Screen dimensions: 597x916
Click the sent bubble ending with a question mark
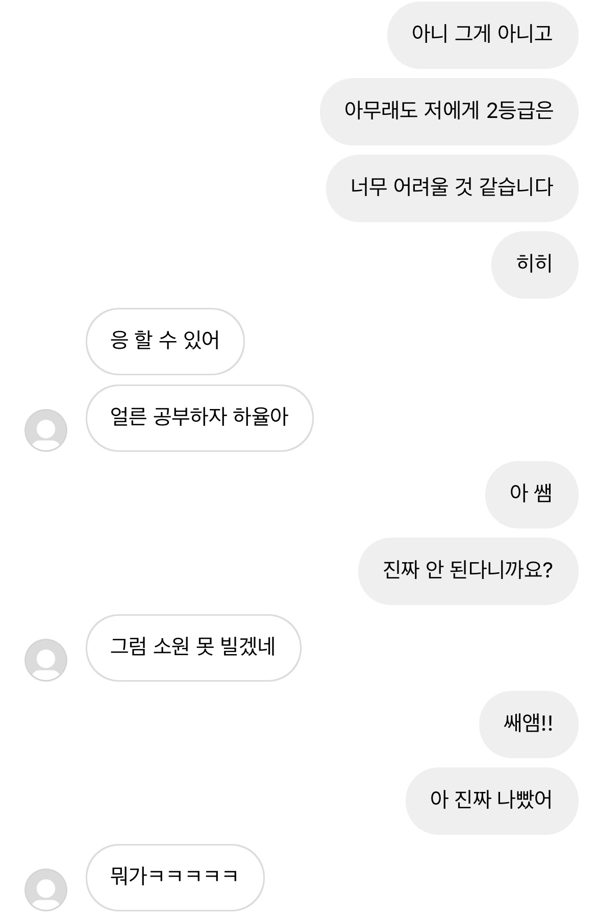tap(468, 571)
